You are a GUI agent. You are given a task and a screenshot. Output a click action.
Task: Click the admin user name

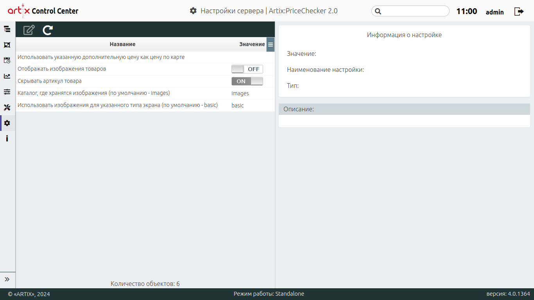pyautogui.click(x=495, y=12)
